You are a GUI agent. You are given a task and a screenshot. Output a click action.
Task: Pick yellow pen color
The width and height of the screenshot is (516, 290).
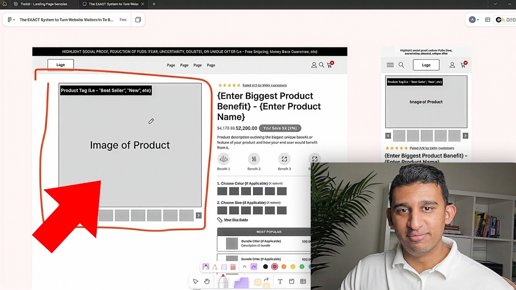click(x=293, y=267)
